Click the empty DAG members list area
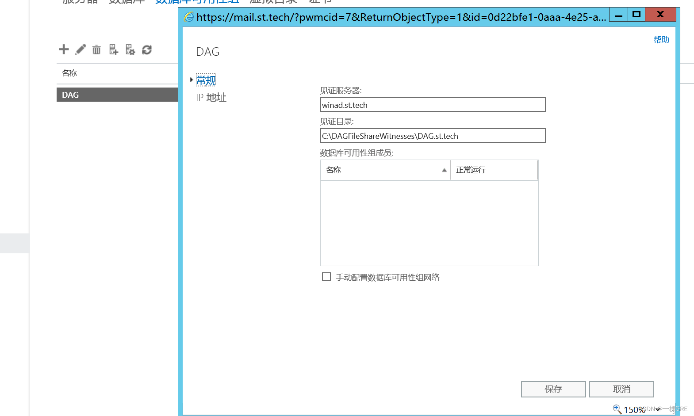 click(429, 223)
